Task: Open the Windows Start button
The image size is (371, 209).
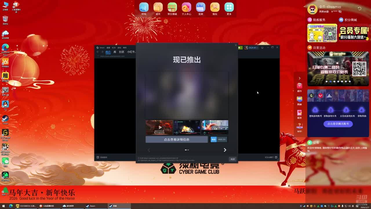Action: 4,206
